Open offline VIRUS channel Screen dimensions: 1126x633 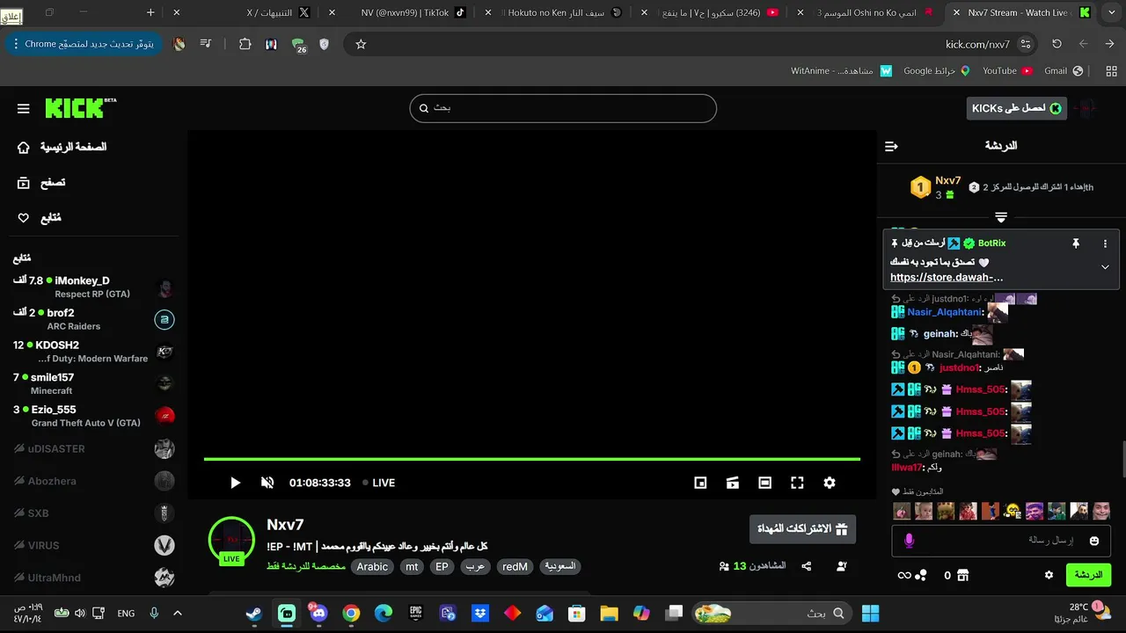pyautogui.click(x=94, y=545)
